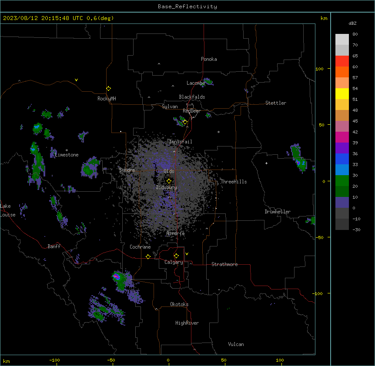Image resolution: width=375 pixels, height=366 pixels.
Task: Click the Vulcan city label
Action: coord(236,344)
